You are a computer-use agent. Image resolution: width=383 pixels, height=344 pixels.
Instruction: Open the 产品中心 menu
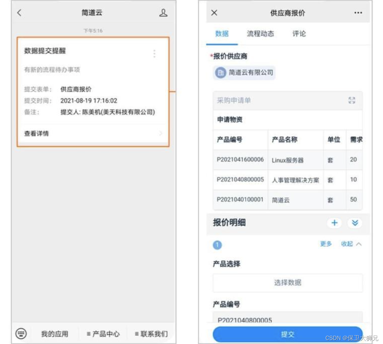click(103, 334)
